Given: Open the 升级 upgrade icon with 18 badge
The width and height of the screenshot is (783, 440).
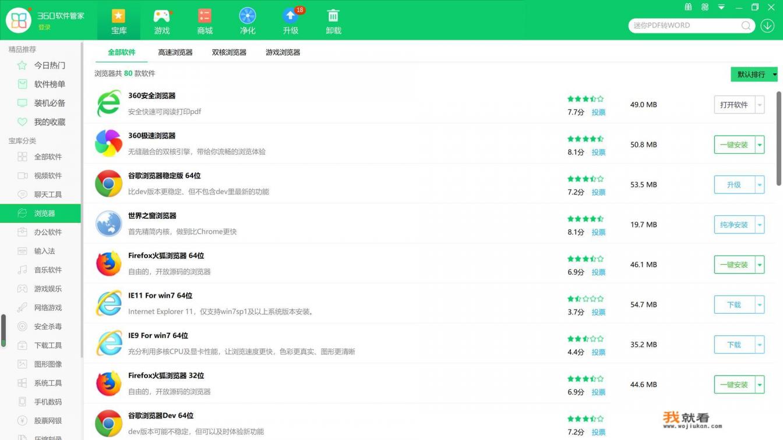Looking at the screenshot, I should (290, 16).
